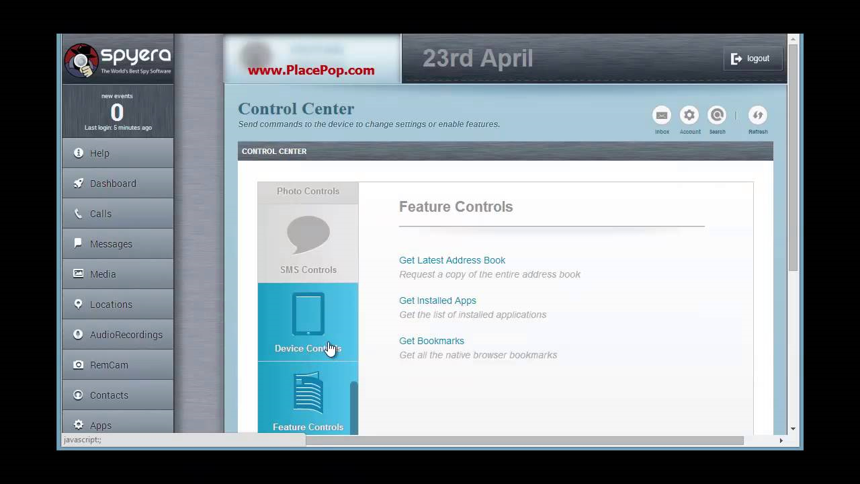Open the Account gear icon
Screen dimensions: 860x484
[x=689, y=116]
